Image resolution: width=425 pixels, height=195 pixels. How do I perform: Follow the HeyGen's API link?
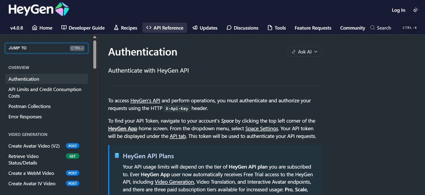click(x=145, y=100)
